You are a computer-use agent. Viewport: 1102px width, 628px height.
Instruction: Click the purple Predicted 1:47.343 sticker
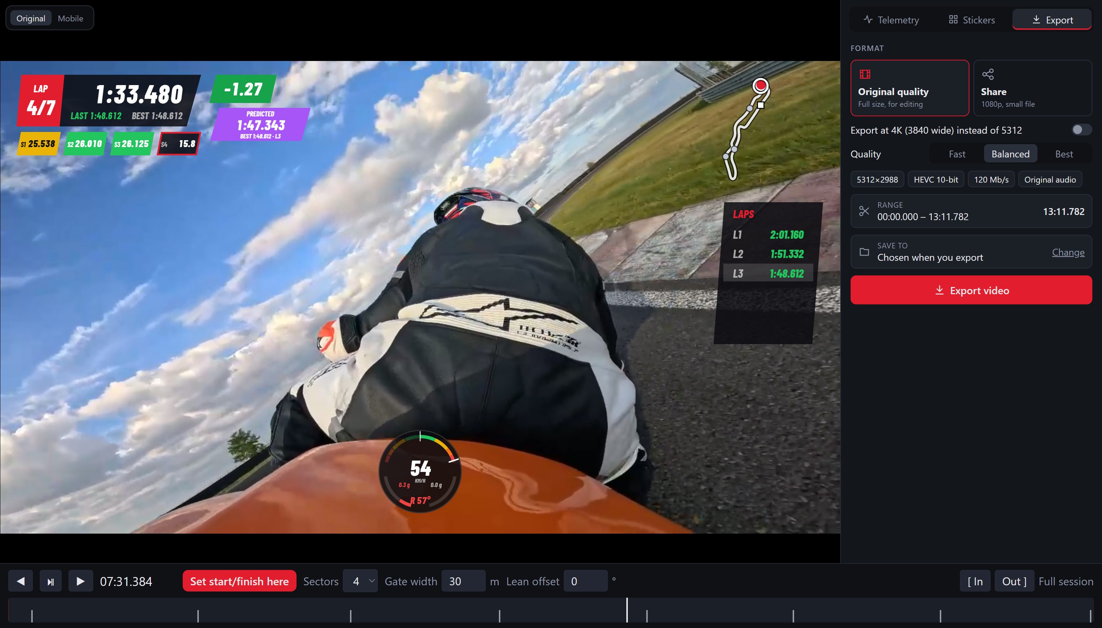260,125
